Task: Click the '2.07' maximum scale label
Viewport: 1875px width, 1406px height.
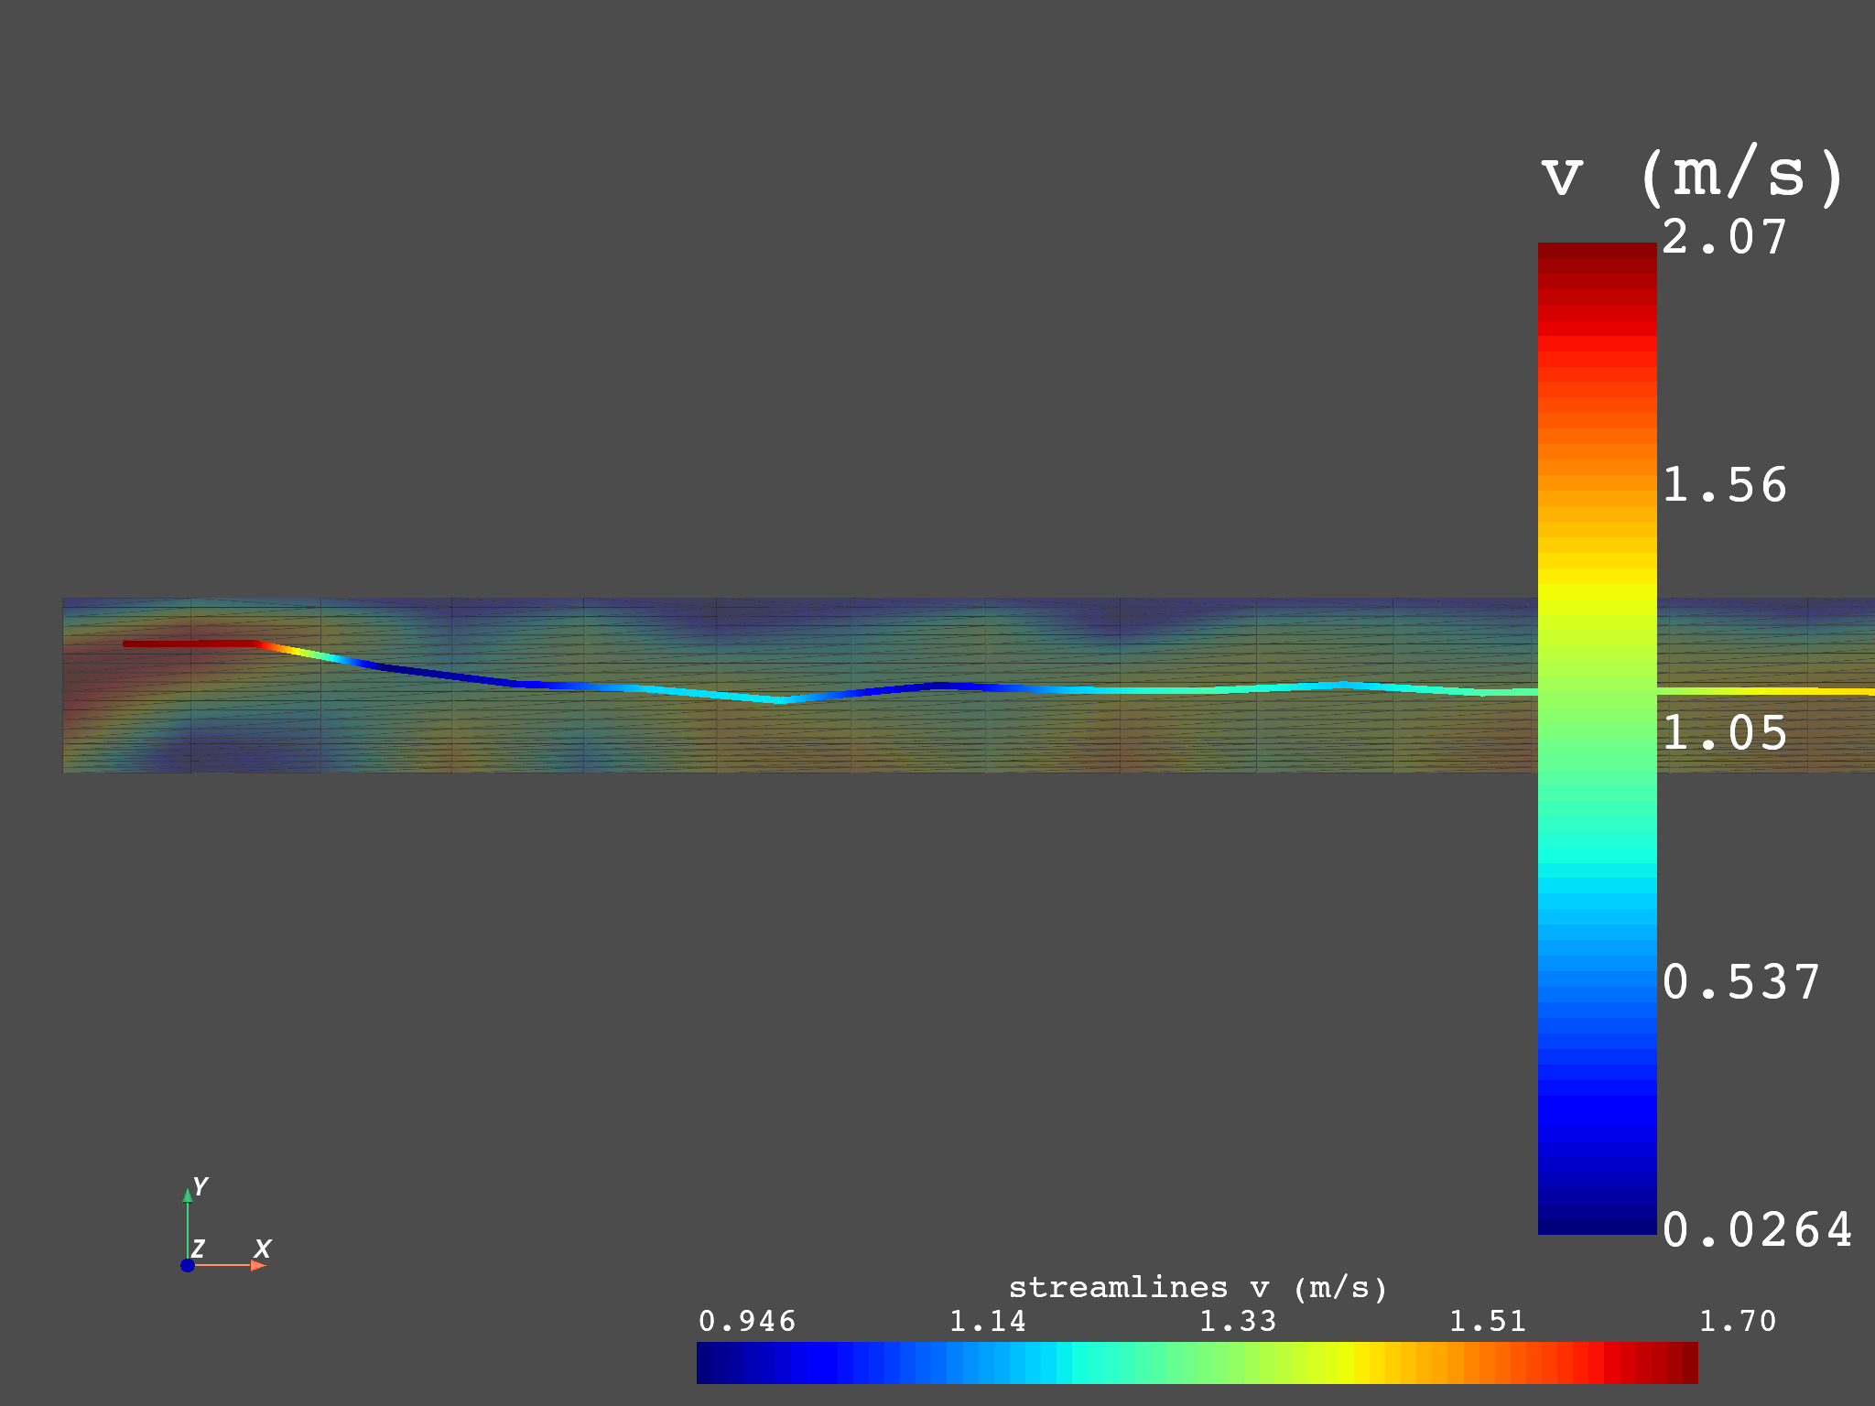Action: tap(1724, 238)
